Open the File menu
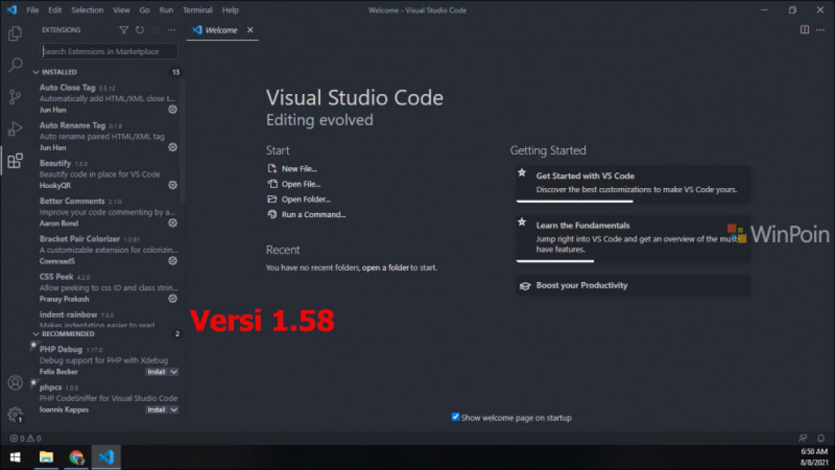 click(x=33, y=10)
